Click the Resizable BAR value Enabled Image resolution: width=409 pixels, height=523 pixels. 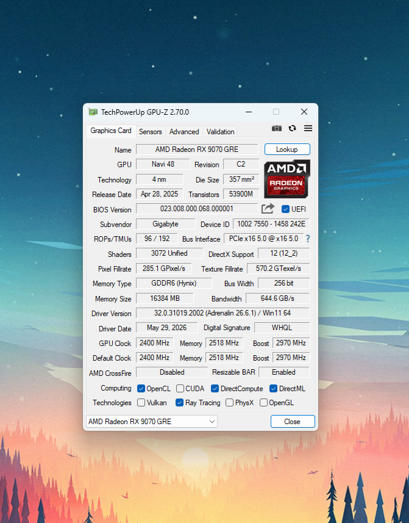click(x=284, y=372)
